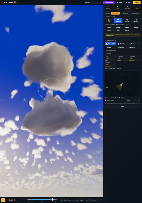Jump to Night time preset
This screenshot has height=203, width=142.
tap(81, 200)
